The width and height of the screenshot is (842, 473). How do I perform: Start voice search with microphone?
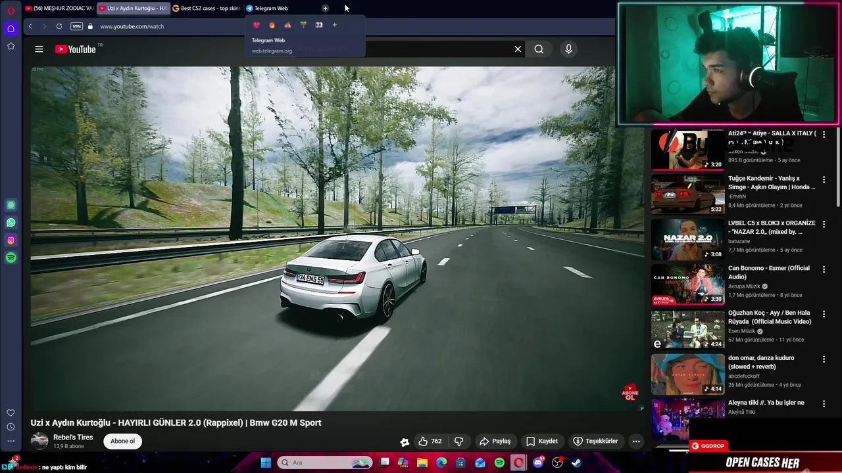point(569,49)
